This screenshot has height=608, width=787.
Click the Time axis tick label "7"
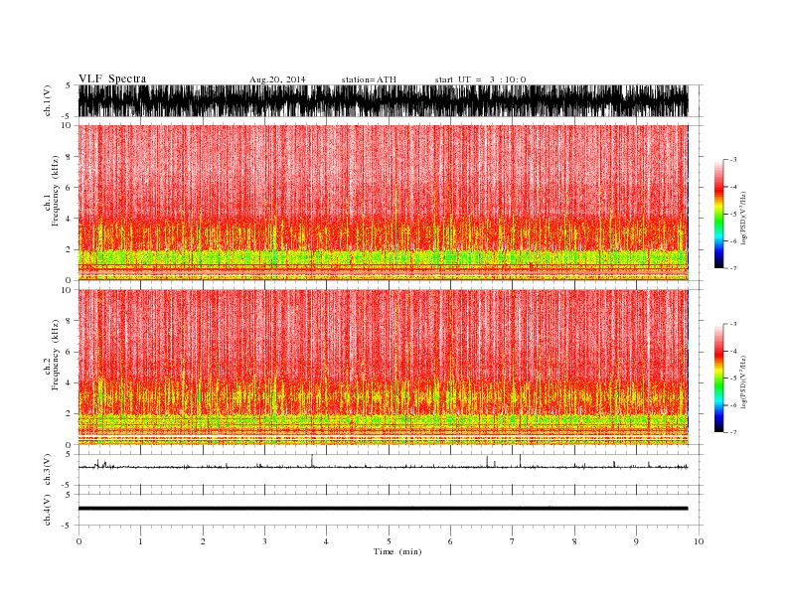(x=513, y=541)
